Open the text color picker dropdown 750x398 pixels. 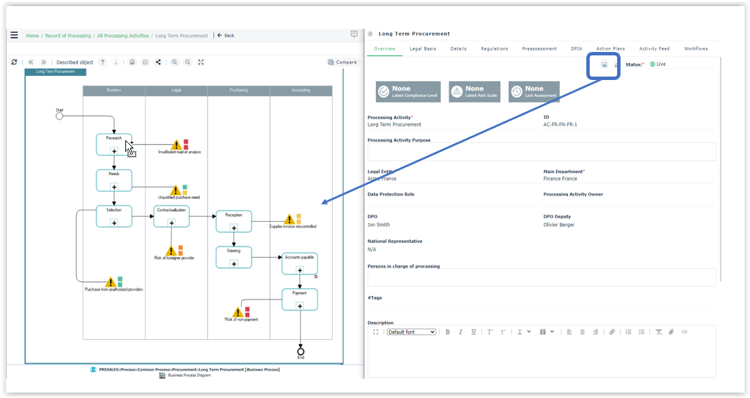523,332
